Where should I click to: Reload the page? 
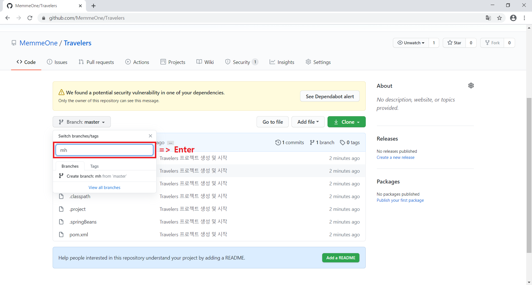(x=30, y=18)
